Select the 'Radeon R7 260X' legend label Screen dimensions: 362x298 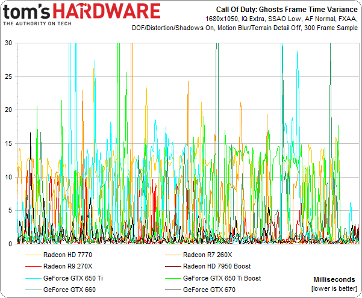pyautogui.click(x=208, y=255)
